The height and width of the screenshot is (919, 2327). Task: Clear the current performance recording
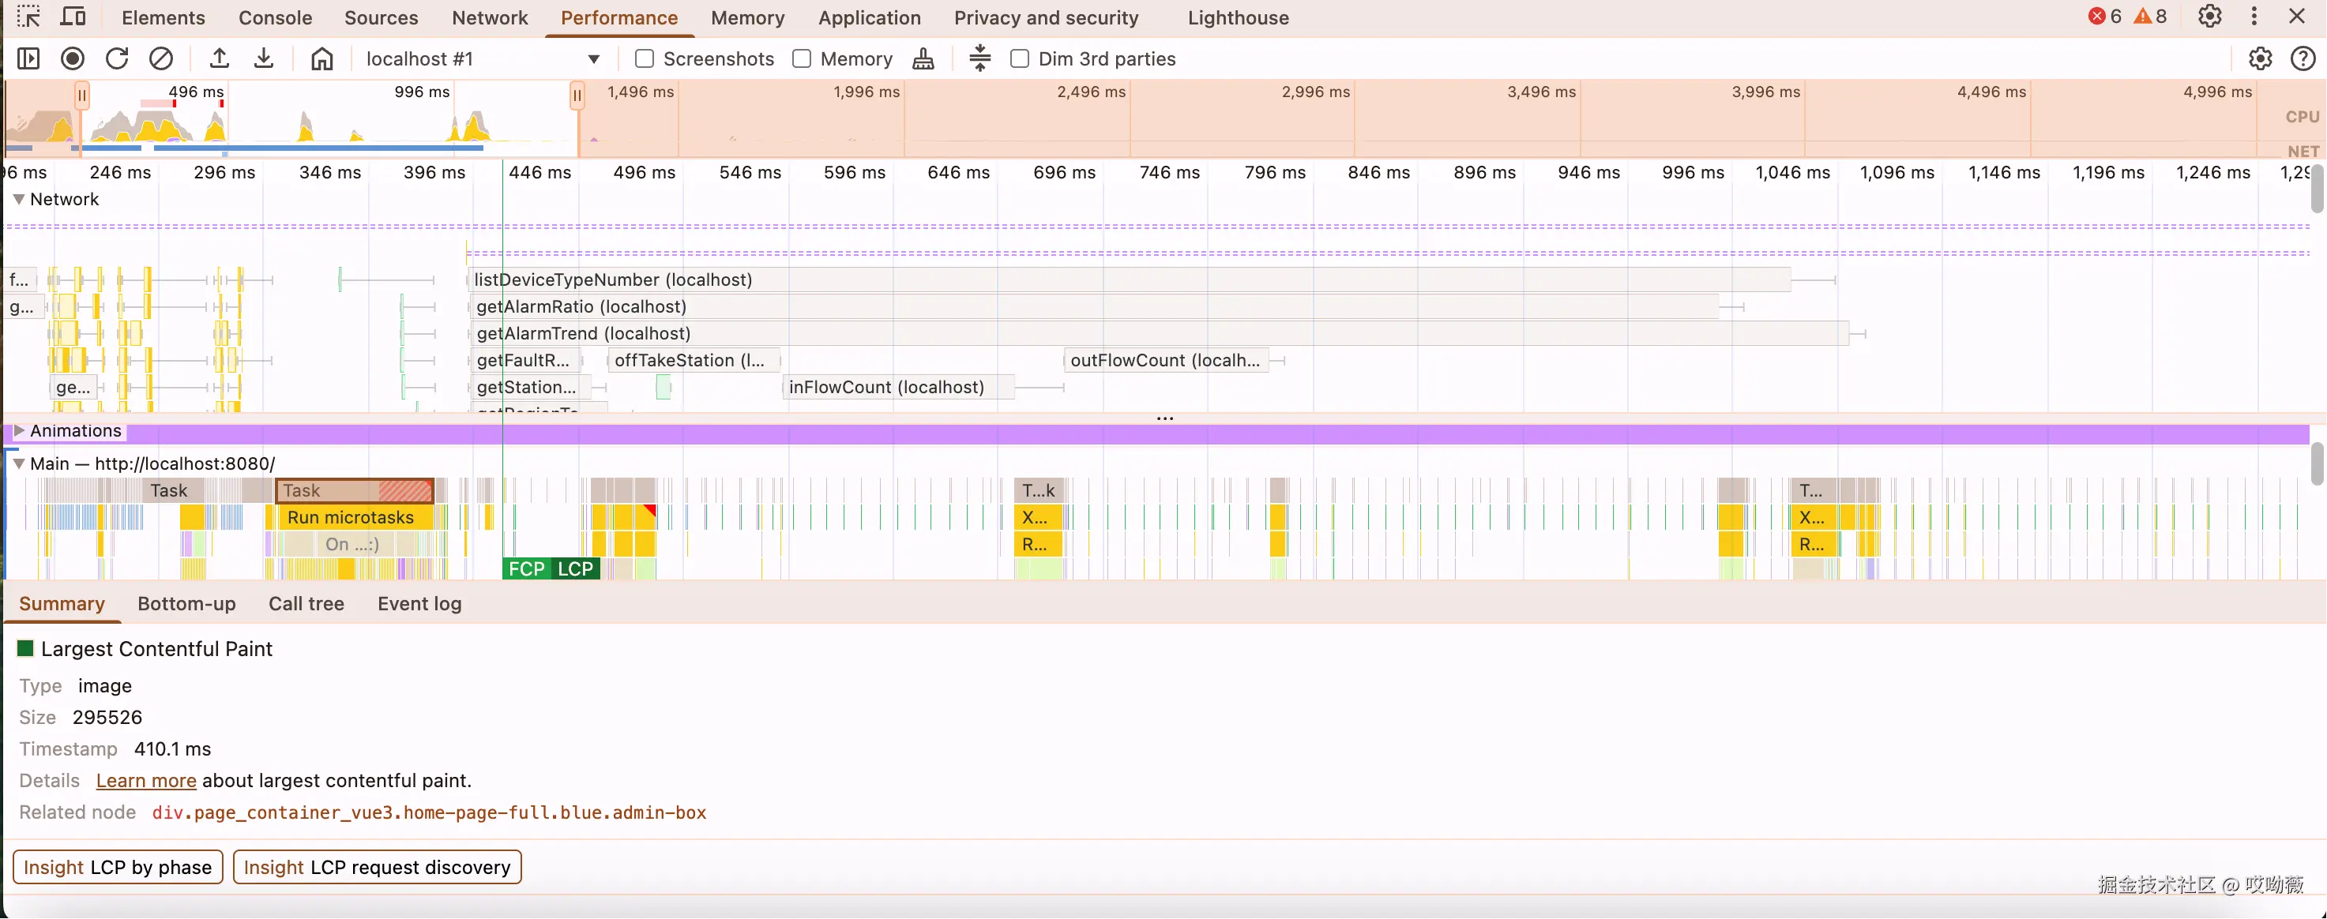click(161, 58)
